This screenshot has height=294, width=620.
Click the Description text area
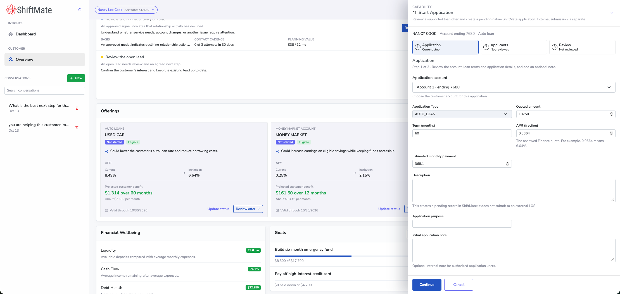pyautogui.click(x=514, y=191)
